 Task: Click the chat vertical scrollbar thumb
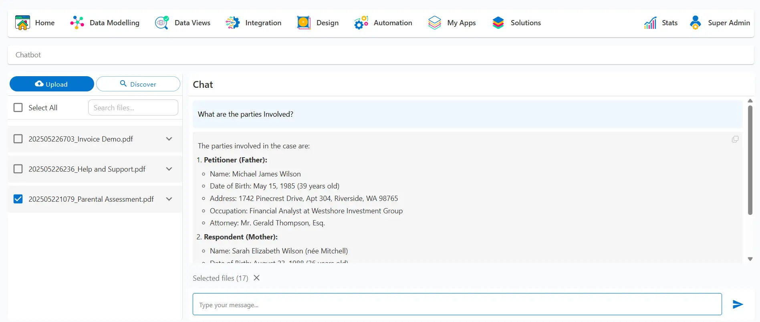pyautogui.click(x=750, y=160)
